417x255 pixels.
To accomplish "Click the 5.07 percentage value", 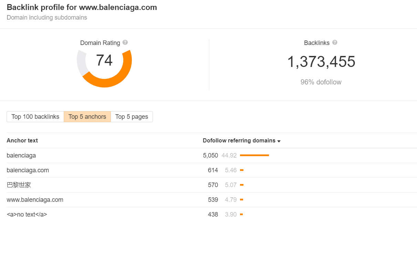I will [x=231, y=185].
